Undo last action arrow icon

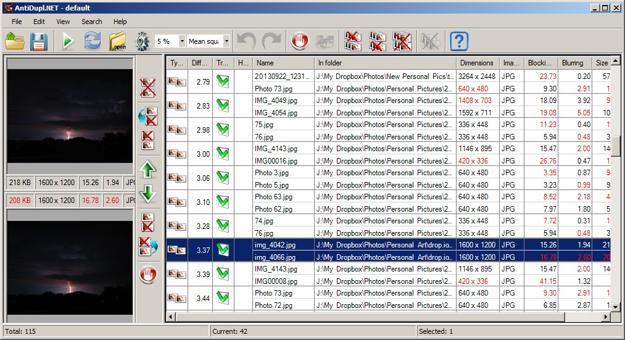tap(246, 41)
